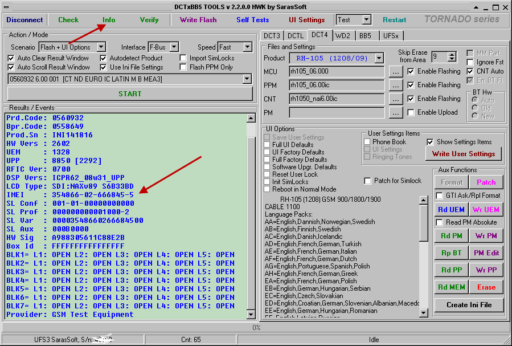Enable the Patch for Simlock checkbox

tap(368, 181)
